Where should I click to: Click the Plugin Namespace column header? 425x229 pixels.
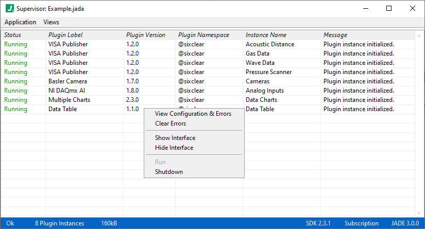pyautogui.click(x=203, y=35)
